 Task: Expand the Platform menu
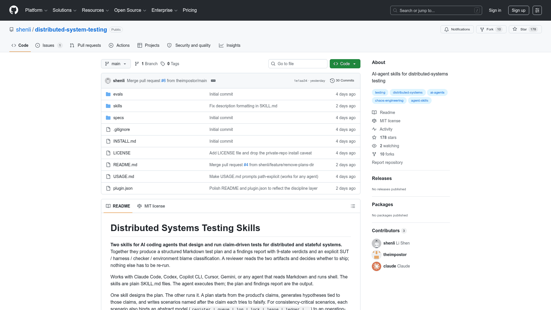(x=36, y=10)
